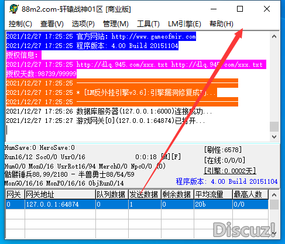Click the 网关地址 column header
Screen dimensions: 285x244
60,194
